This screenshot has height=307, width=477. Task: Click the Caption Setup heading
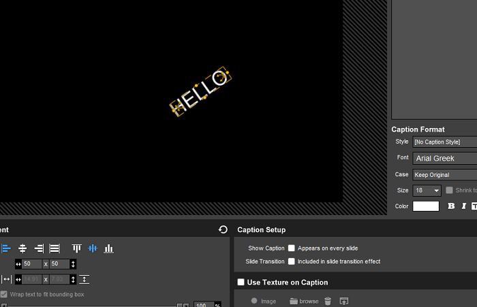pyautogui.click(x=261, y=230)
